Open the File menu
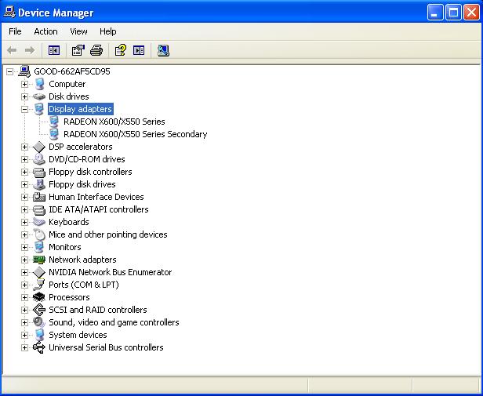 15,31
